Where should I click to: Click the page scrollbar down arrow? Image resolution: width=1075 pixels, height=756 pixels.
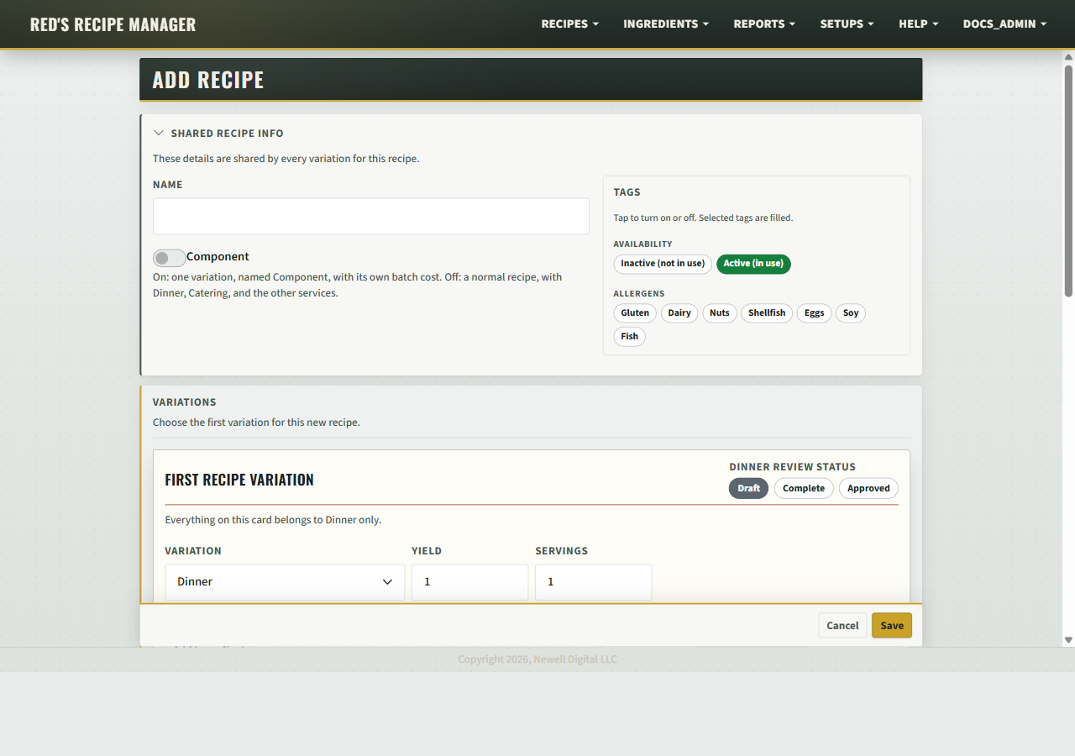click(x=1068, y=640)
